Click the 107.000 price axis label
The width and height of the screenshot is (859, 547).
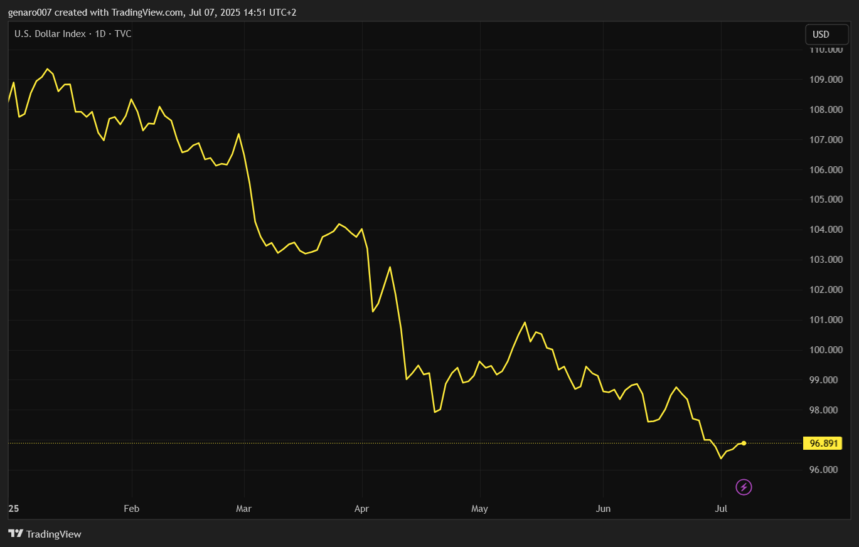[x=826, y=140]
